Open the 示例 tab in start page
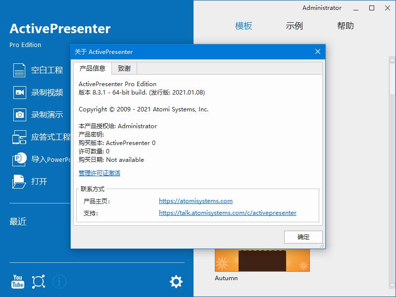The width and height of the screenshot is (396, 297). [x=294, y=26]
